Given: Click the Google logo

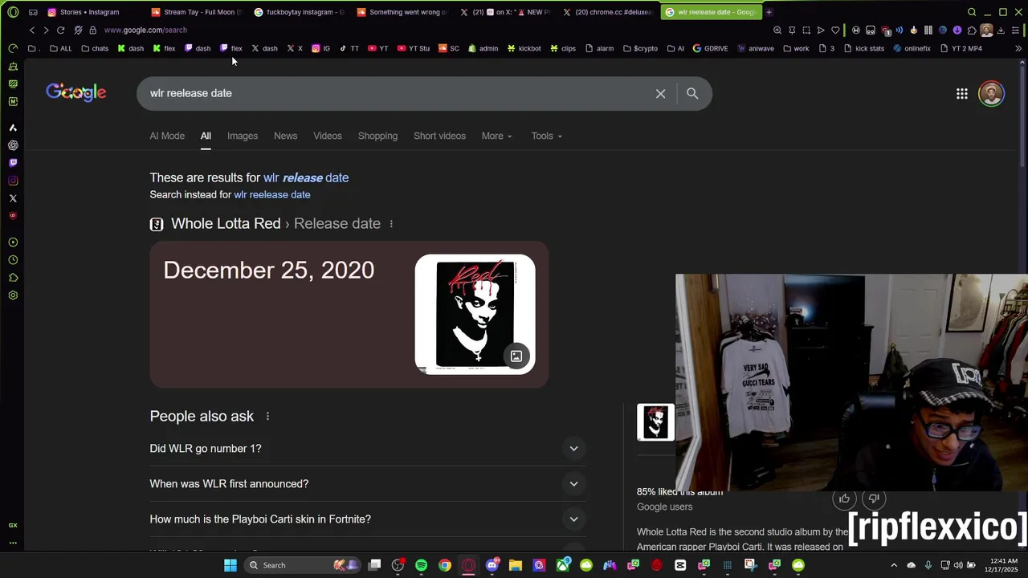Looking at the screenshot, I should (x=76, y=92).
